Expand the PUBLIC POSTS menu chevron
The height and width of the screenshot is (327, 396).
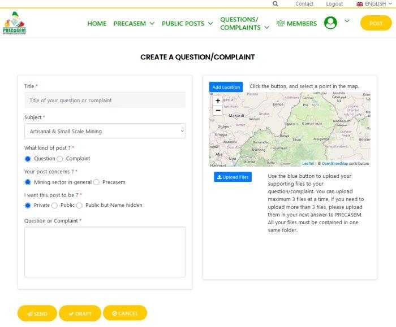coord(210,24)
